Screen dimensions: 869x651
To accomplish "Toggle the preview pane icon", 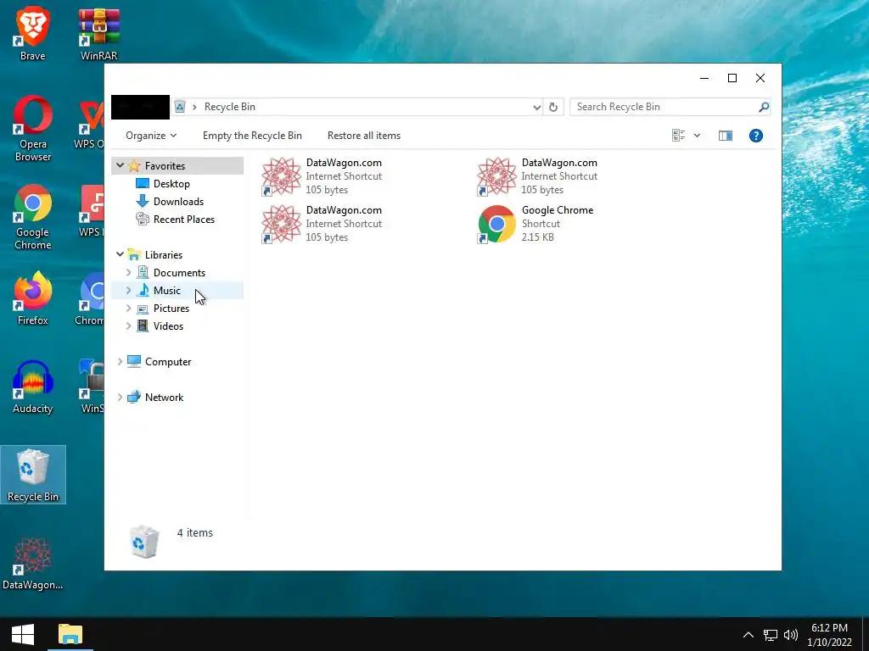I will point(725,136).
